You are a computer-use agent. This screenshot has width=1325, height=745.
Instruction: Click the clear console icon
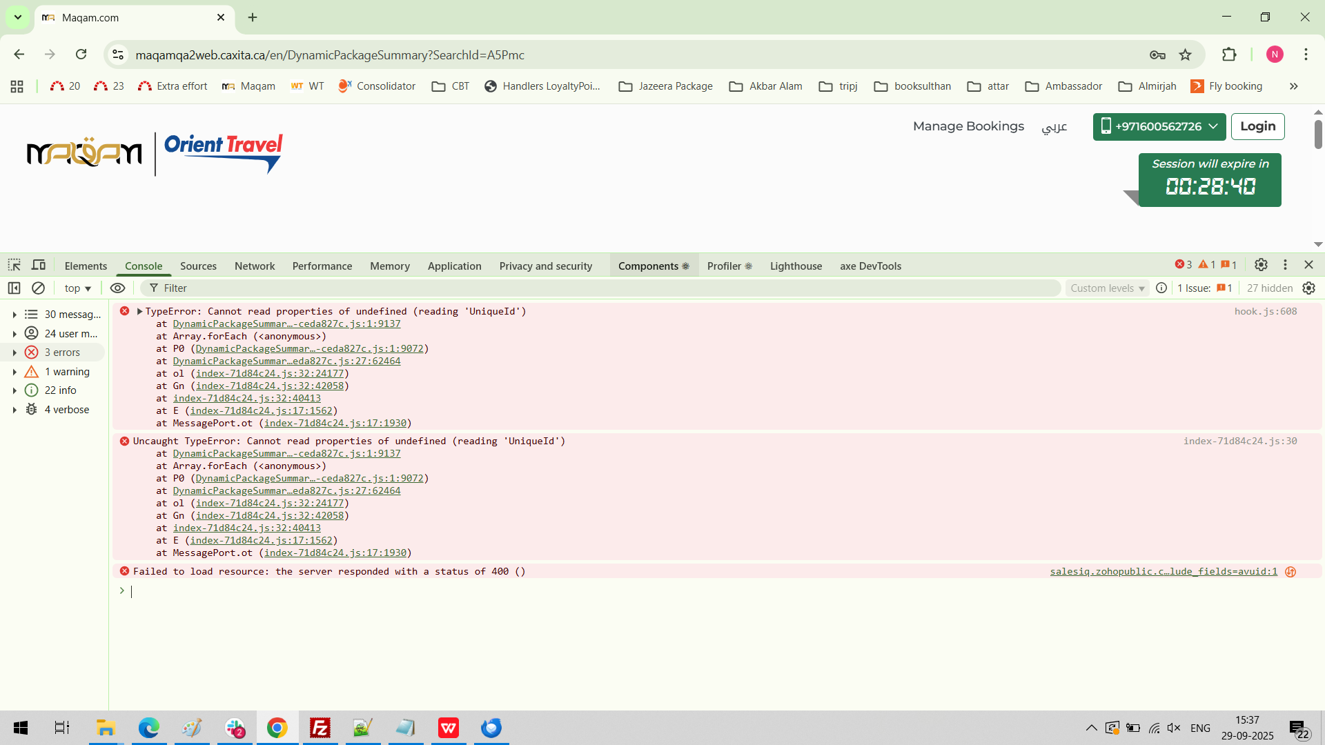(39, 288)
